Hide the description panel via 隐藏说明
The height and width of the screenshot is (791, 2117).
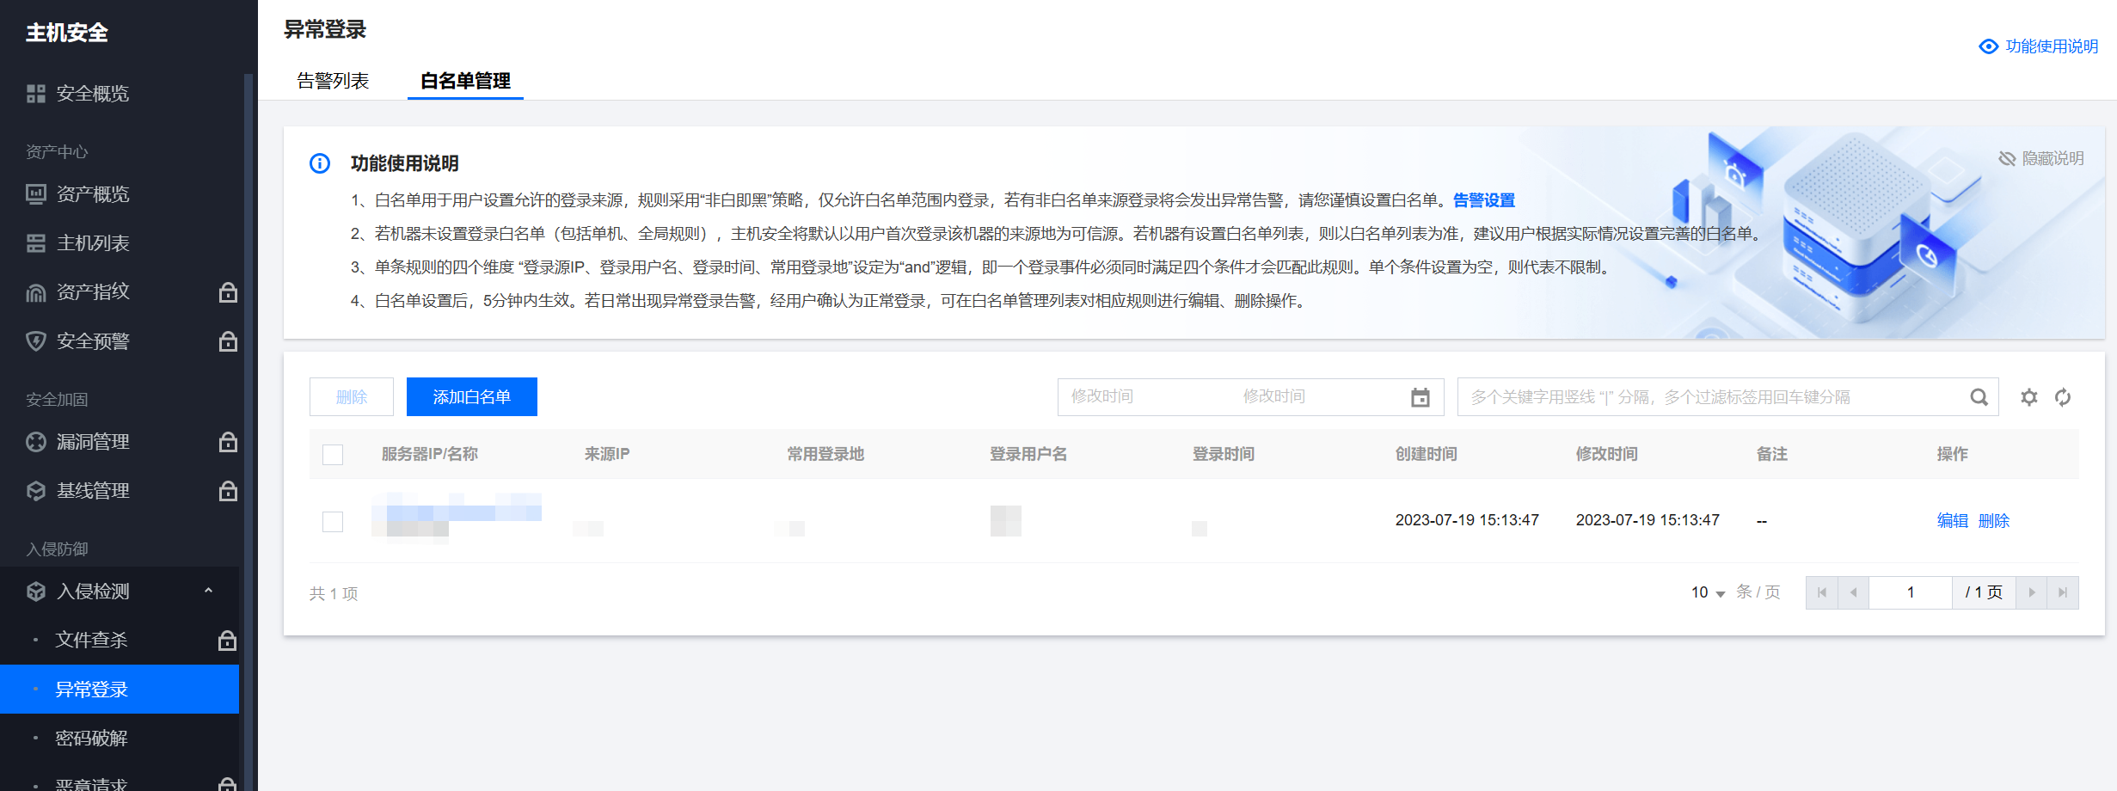[2041, 159]
